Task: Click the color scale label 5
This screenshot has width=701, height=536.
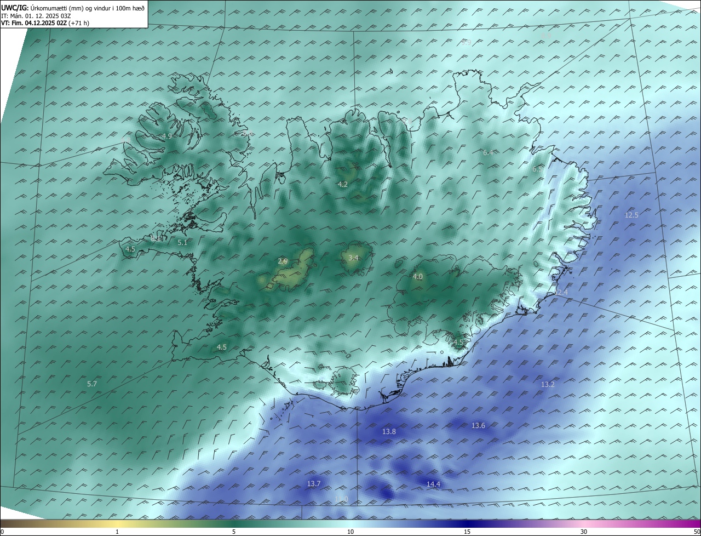Action: 234,532
